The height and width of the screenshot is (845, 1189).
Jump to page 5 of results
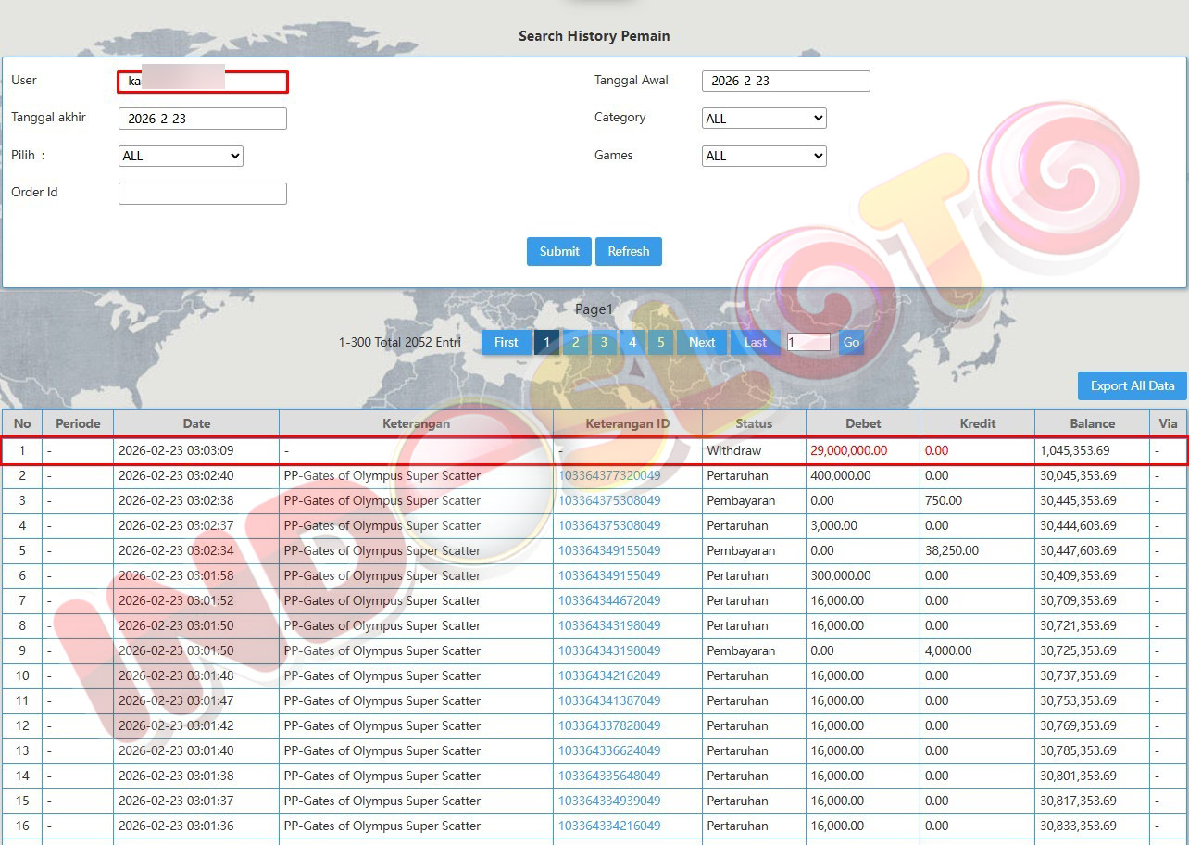click(660, 342)
